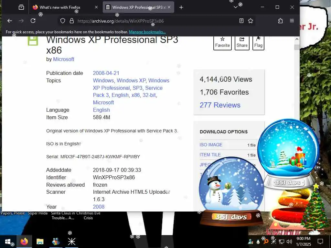Open a new tab with plus button

click(181, 7)
